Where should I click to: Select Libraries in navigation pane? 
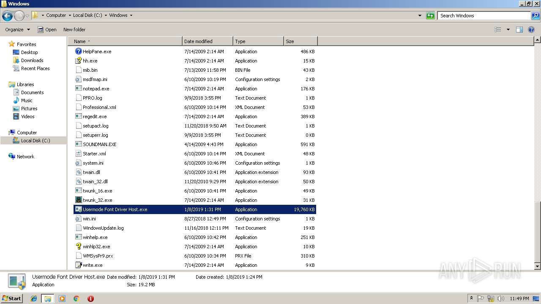click(25, 84)
